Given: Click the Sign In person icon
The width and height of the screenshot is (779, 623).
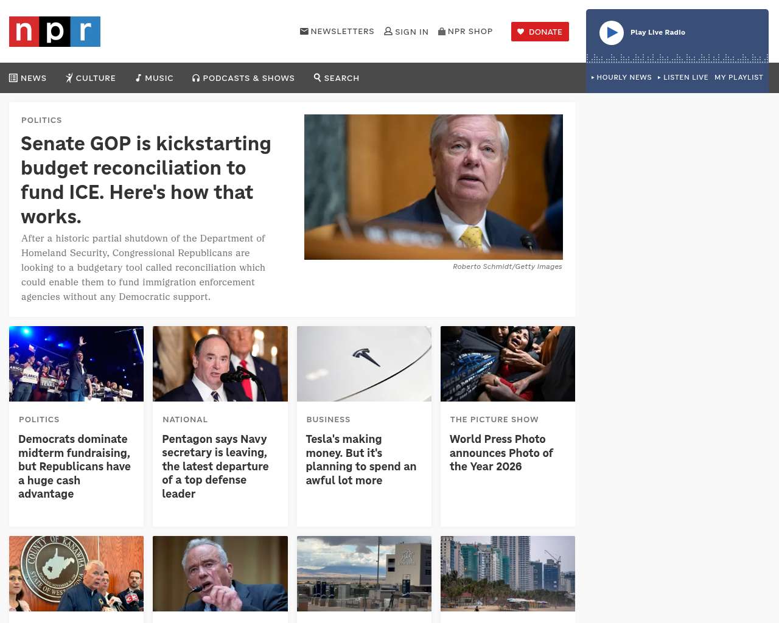Looking at the screenshot, I should point(388,31).
